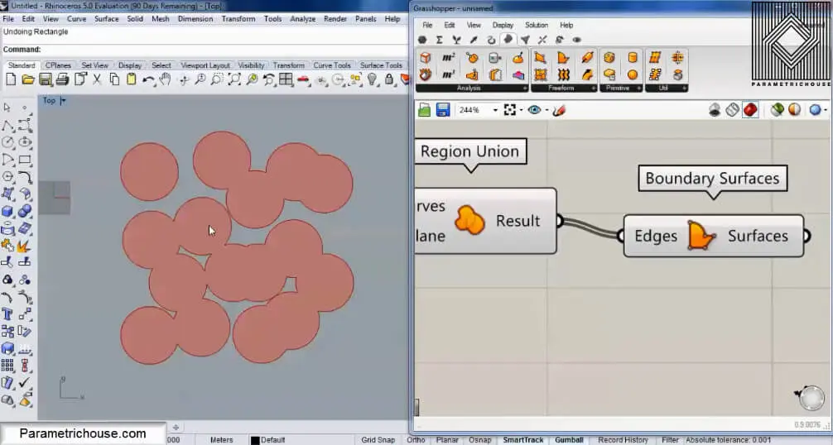Image resolution: width=833 pixels, height=445 pixels.
Task: Click the Grasshopper open file green folder icon
Action: pyautogui.click(x=425, y=110)
